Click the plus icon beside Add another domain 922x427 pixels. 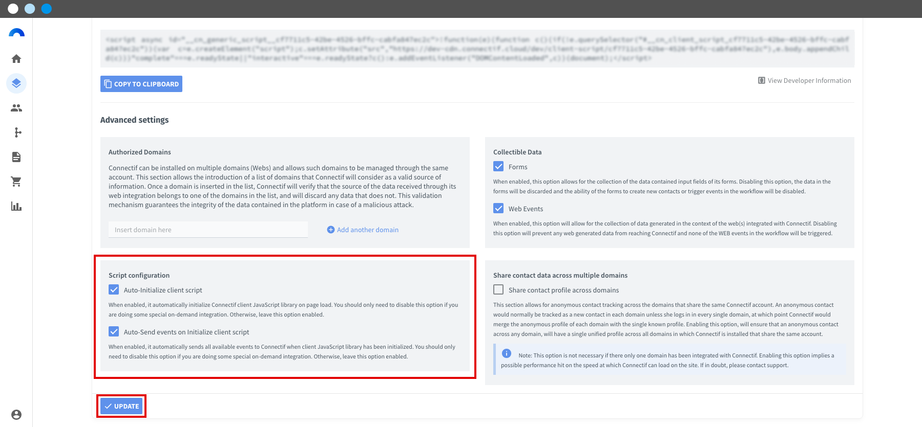pos(331,230)
